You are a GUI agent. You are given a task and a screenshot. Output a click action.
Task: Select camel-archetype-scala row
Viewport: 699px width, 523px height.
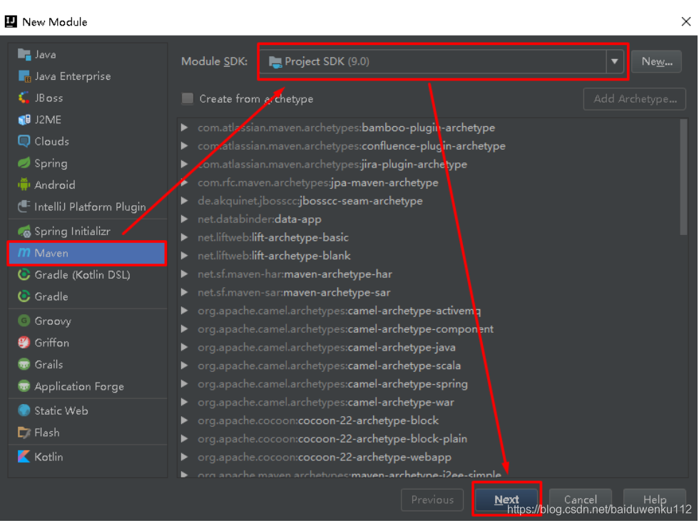point(429,366)
